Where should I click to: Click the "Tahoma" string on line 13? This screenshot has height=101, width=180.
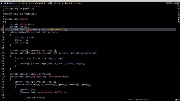(57, 29)
